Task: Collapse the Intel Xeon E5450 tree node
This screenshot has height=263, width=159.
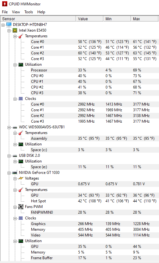Action: point(9,31)
